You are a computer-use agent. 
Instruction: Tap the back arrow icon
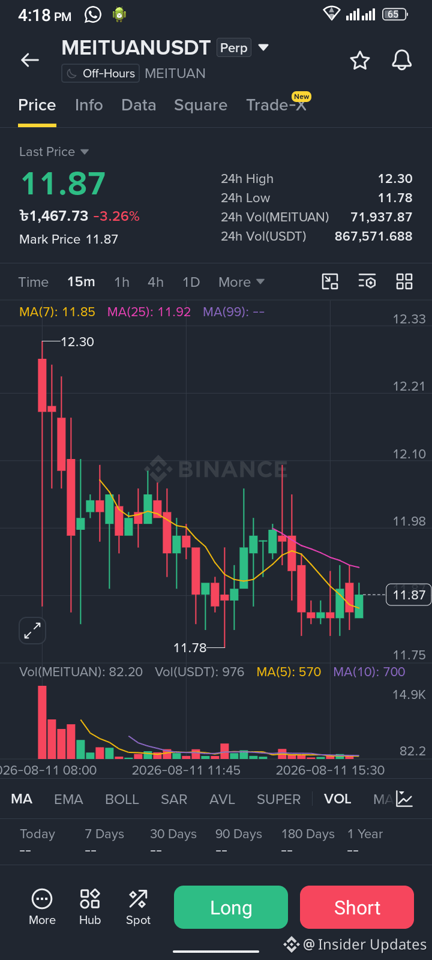pyautogui.click(x=30, y=60)
